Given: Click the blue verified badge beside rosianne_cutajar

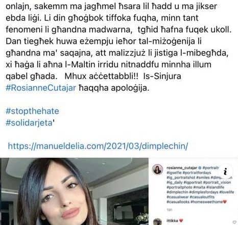Looking at the screenshot, I should click(x=200, y=168).
